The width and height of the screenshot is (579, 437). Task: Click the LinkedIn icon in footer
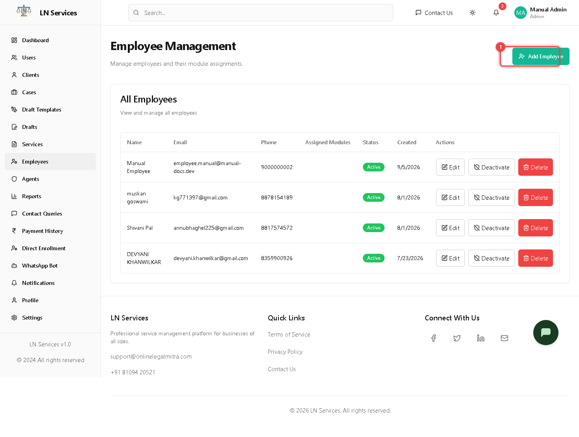(x=481, y=338)
